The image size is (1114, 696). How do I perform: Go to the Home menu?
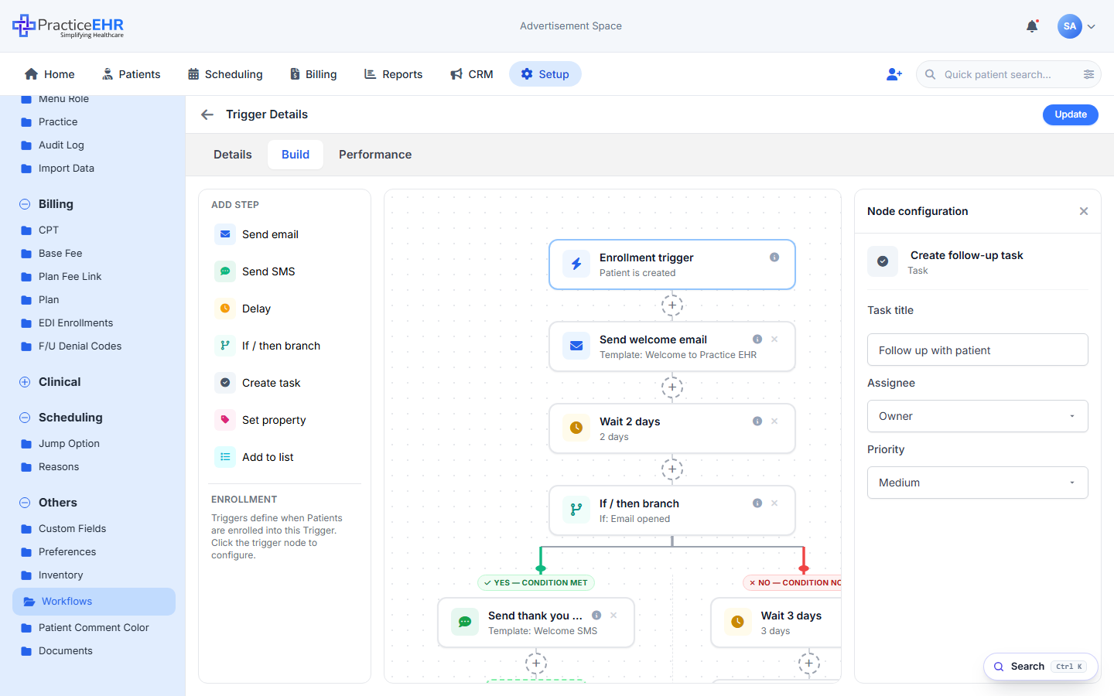click(50, 74)
